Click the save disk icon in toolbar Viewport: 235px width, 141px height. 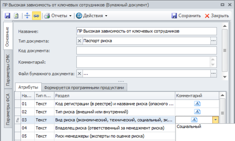point(7,16)
